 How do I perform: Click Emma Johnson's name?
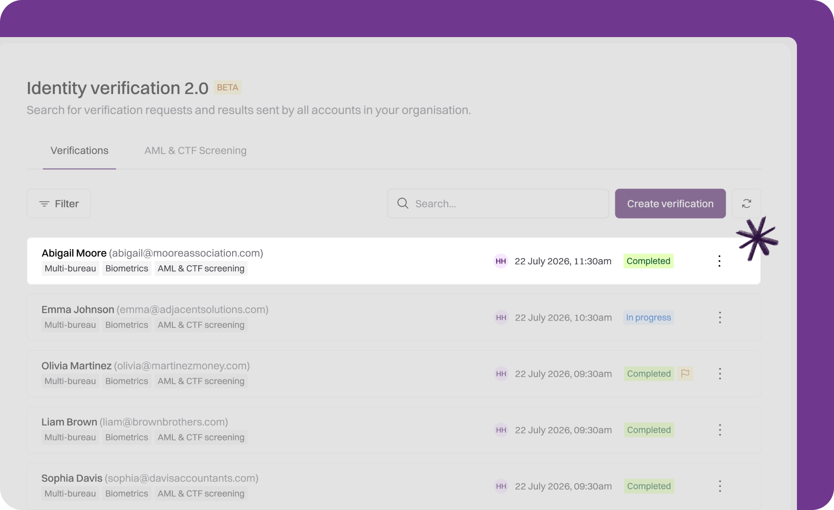point(78,310)
